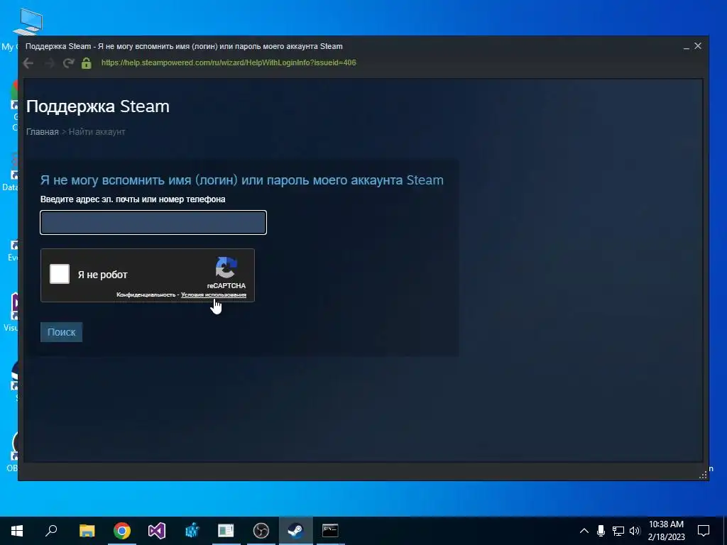Open the volume tray icon
The image size is (727, 545).
(x=635, y=531)
